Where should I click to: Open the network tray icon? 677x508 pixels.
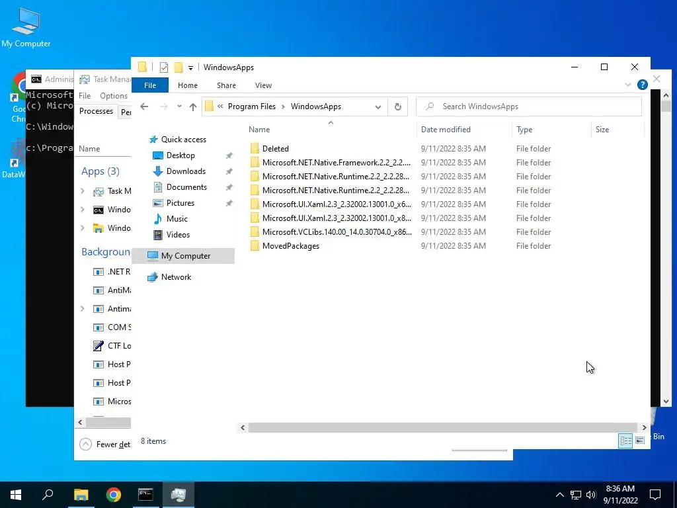[576, 495]
